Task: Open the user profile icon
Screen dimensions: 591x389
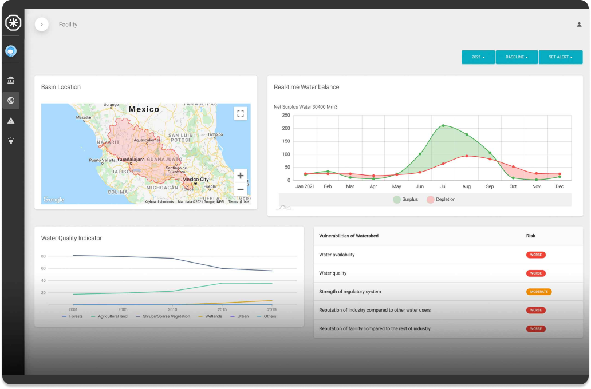Action: [x=579, y=25]
